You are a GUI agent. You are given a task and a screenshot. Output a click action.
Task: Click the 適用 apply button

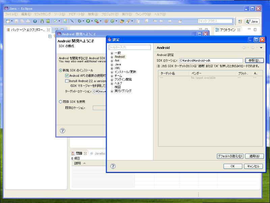pos(254,156)
